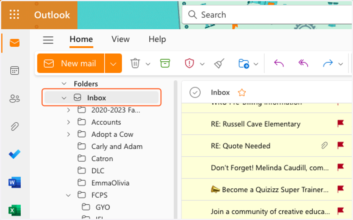Open the GYO subfolder
Image resolution: width=353 pixels, height=220 pixels.
[103, 207]
